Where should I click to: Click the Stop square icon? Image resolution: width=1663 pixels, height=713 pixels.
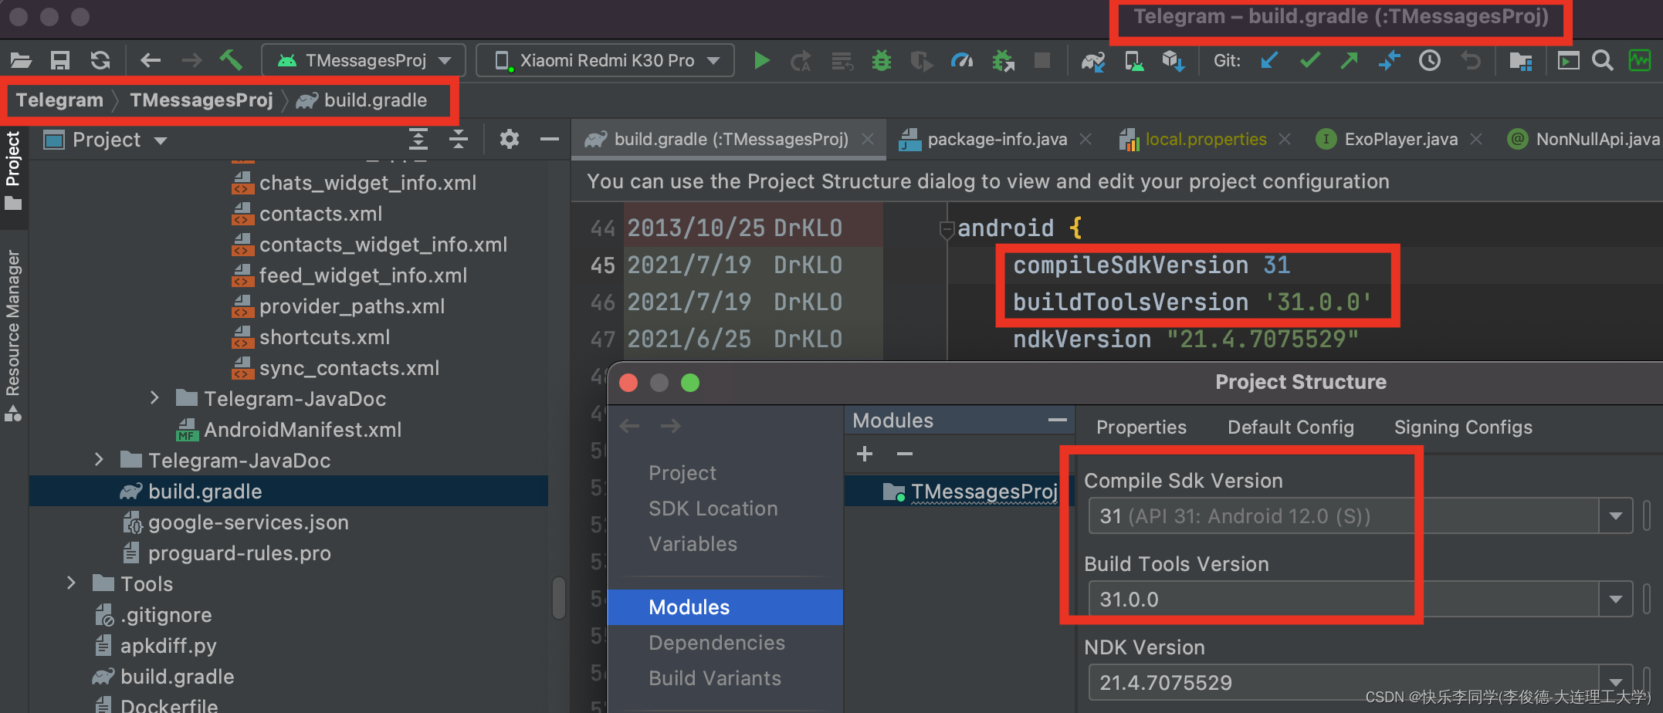coord(1042,60)
